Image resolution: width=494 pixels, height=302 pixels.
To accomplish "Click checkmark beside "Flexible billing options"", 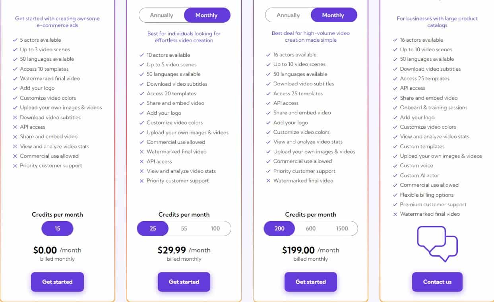I will click(x=395, y=195).
